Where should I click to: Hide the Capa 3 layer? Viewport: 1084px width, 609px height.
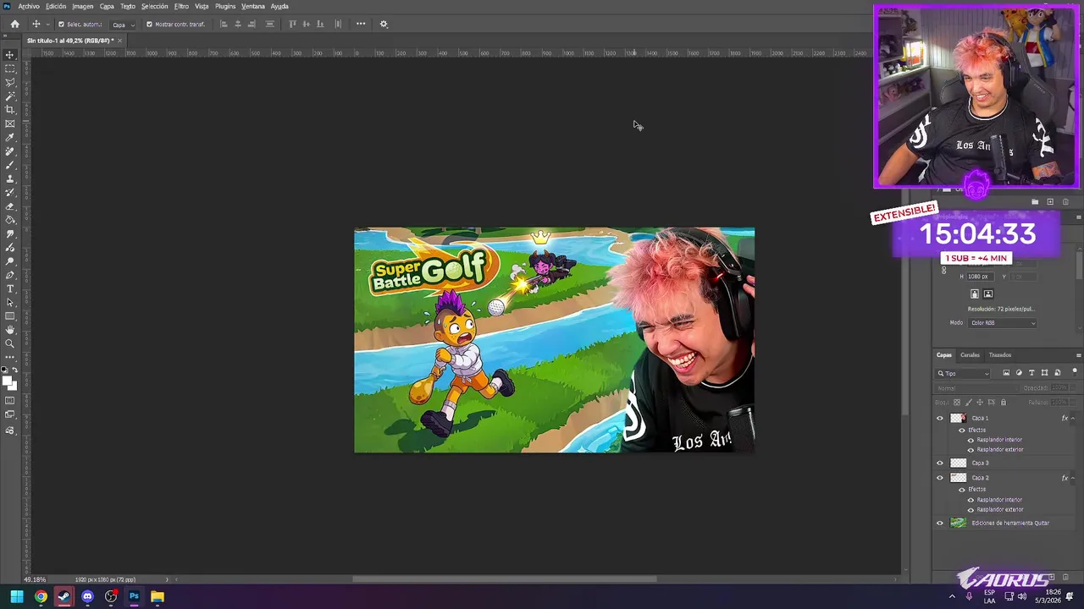939,463
